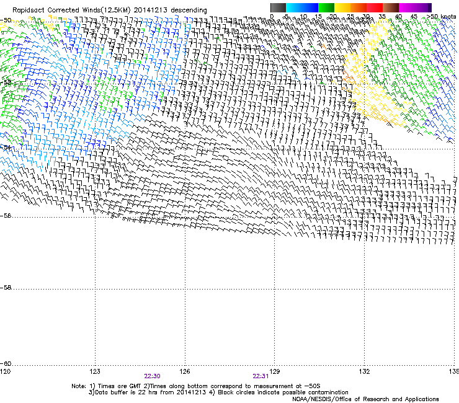Click the orange 25-30 knots legend swatch
The image size is (459, 403).
click(x=359, y=7)
